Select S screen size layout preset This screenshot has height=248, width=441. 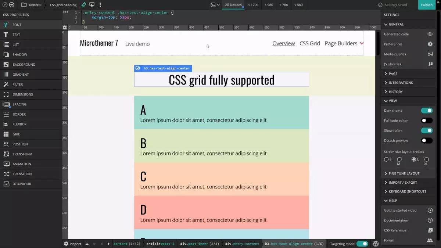[386, 159]
